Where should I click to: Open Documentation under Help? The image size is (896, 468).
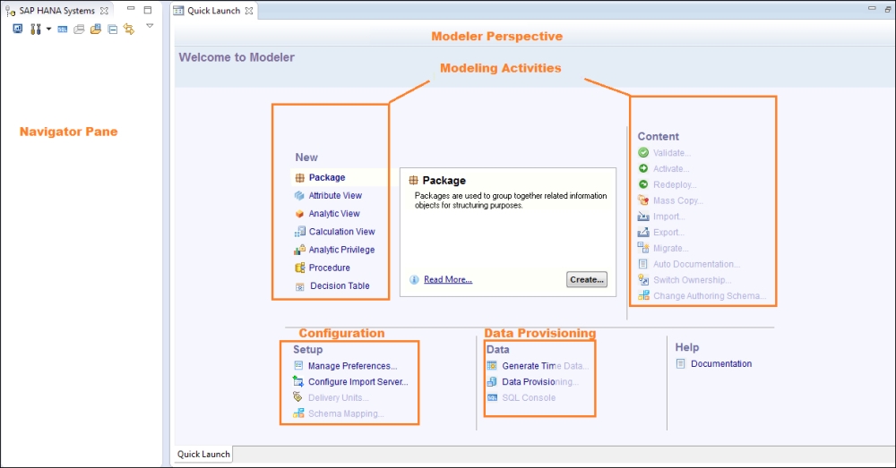pos(721,363)
